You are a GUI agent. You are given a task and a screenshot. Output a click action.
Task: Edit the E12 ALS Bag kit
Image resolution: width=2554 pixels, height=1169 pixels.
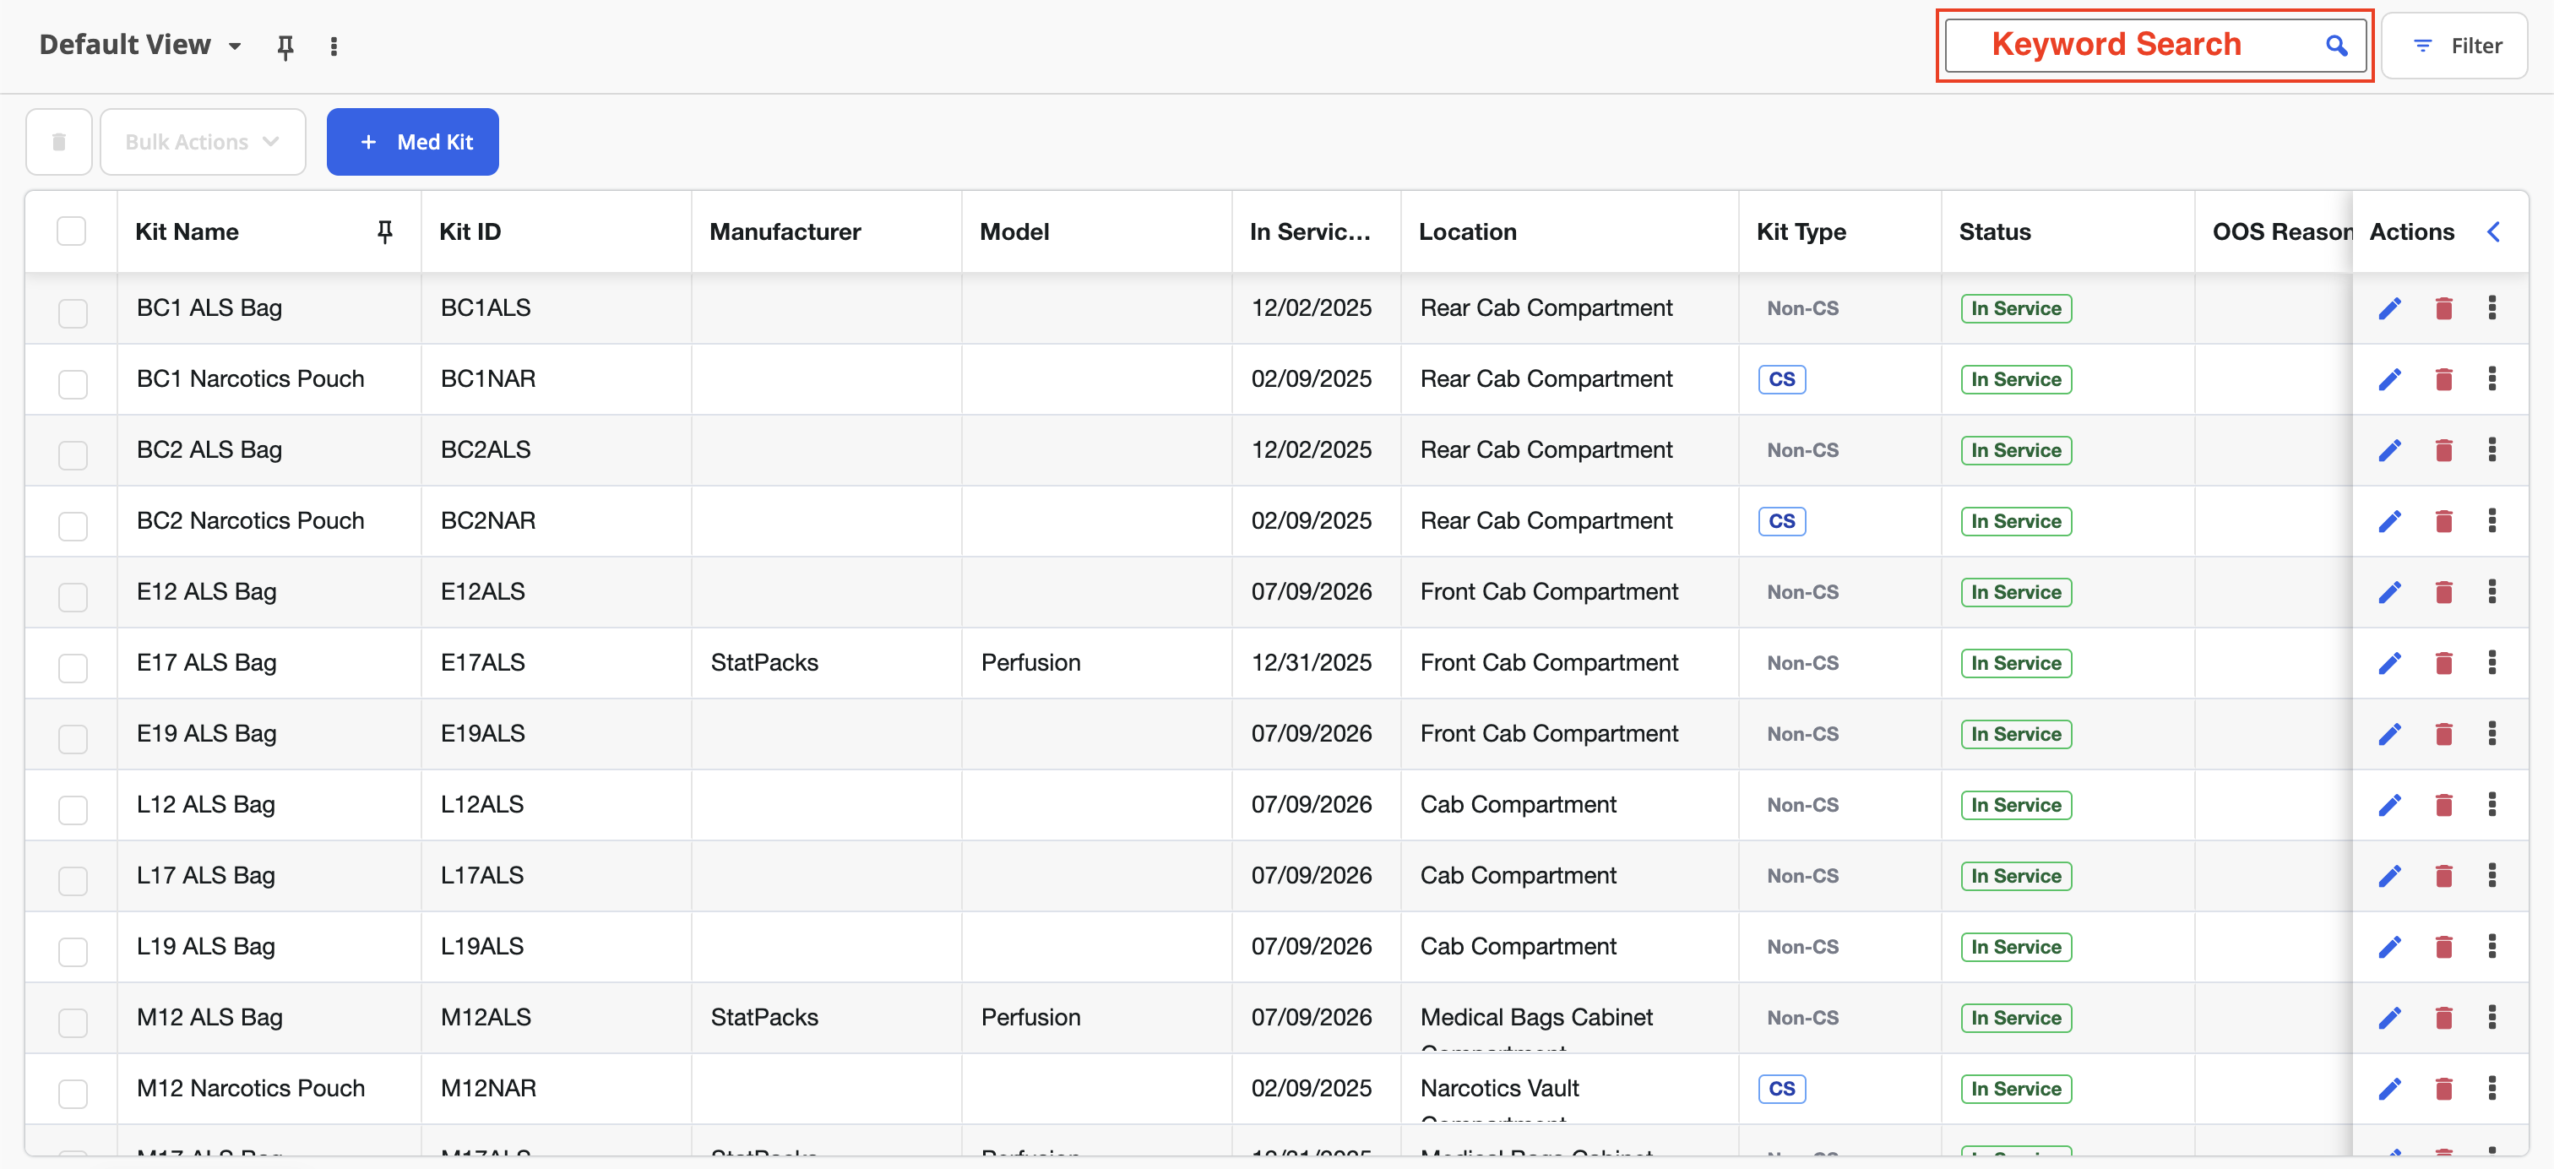(2390, 593)
